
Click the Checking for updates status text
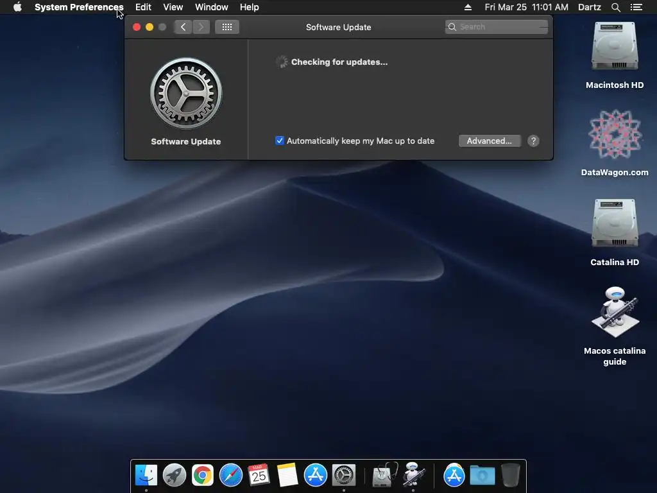(339, 62)
